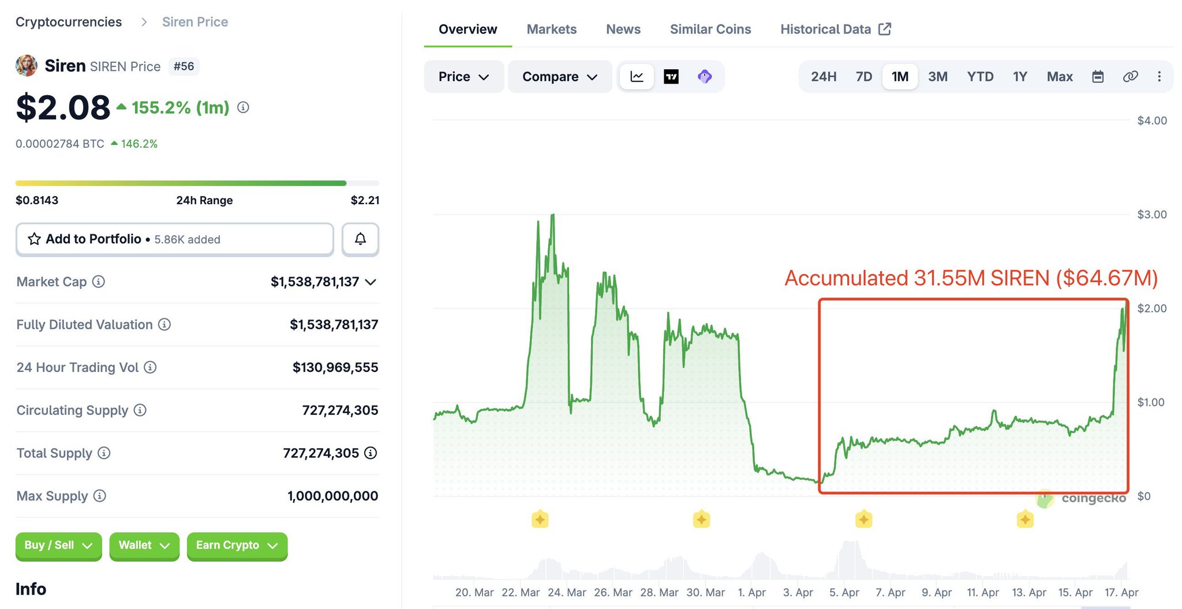Image resolution: width=1182 pixels, height=609 pixels.
Task: Open the Similar Coins tab
Action: (x=710, y=29)
